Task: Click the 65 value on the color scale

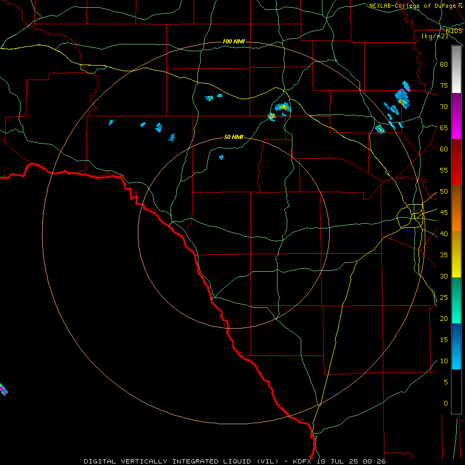Action: pos(444,128)
